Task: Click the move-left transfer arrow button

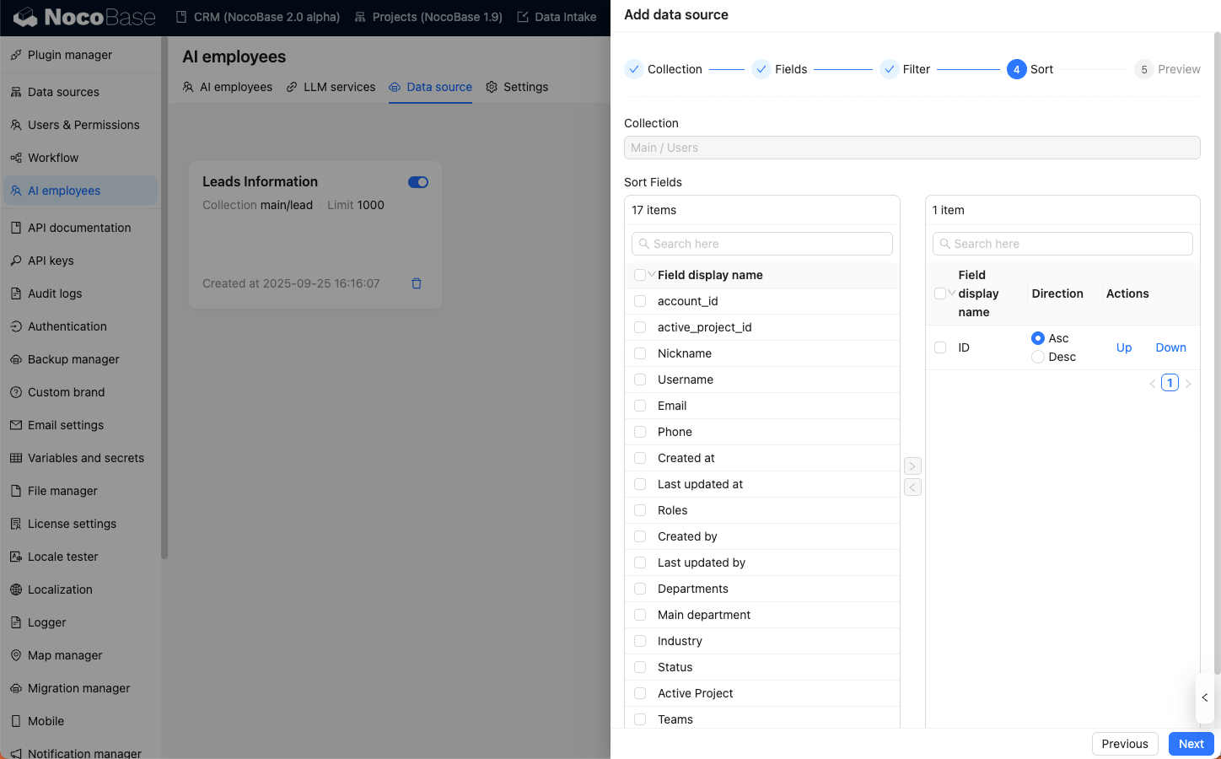Action: pos(912,487)
